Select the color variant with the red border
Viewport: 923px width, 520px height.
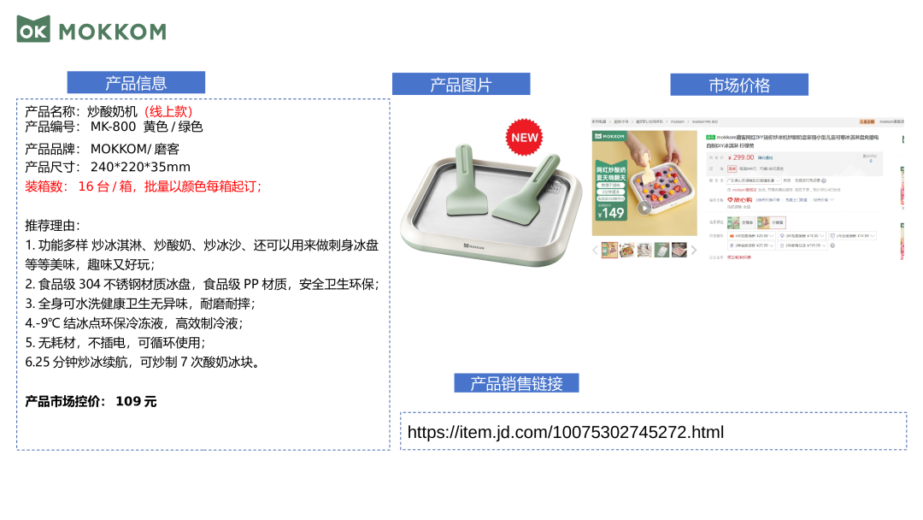coord(772,222)
